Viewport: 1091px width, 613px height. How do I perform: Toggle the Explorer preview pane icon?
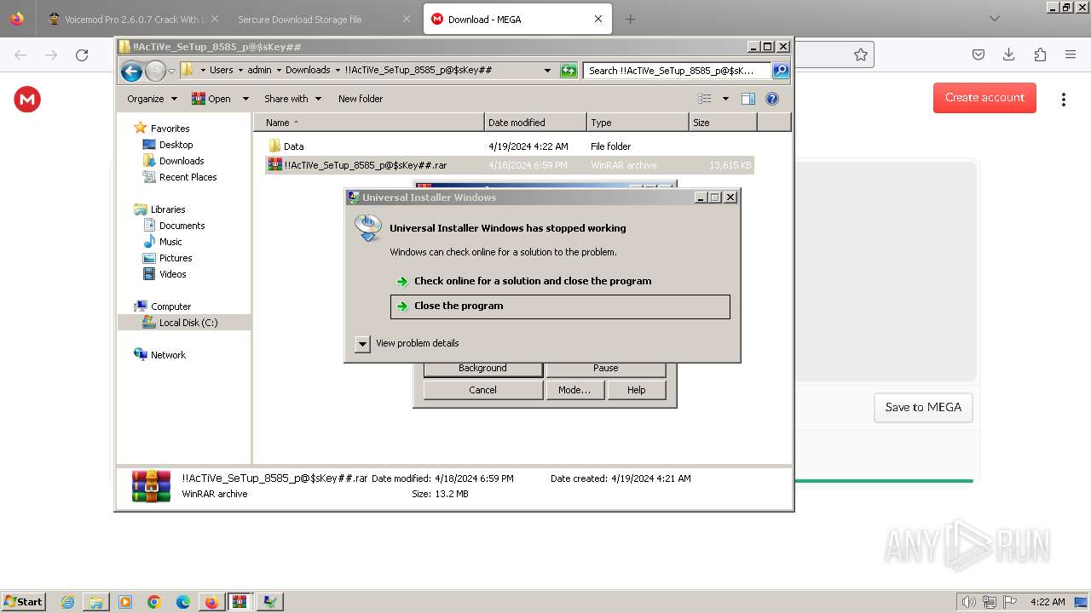(748, 99)
